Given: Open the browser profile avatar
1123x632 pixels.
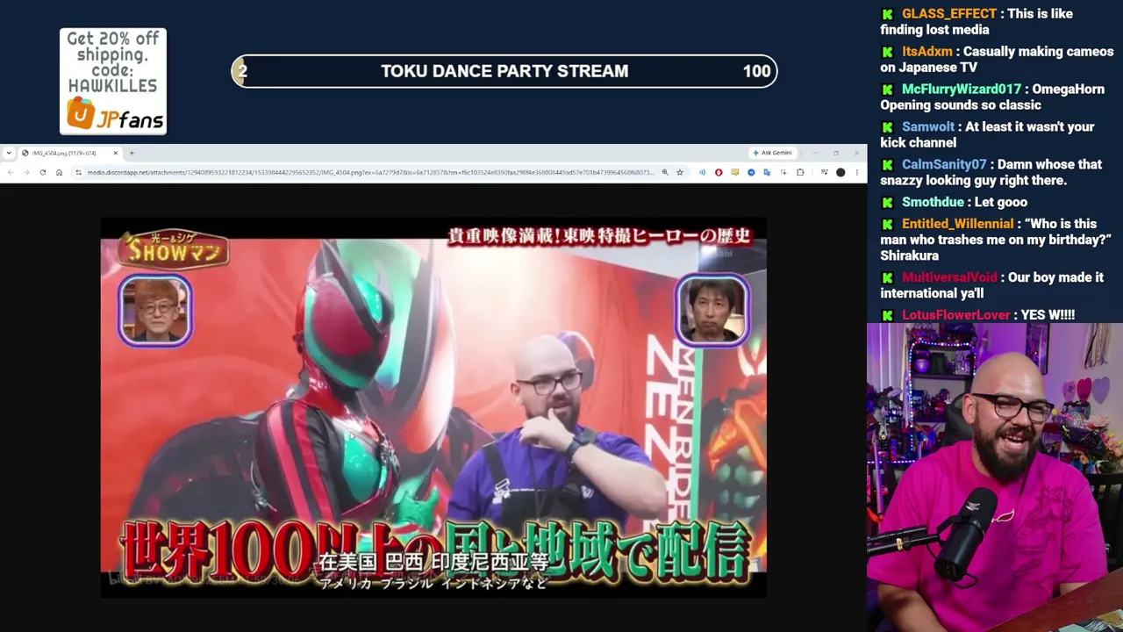Looking at the screenshot, I should click(840, 173).
